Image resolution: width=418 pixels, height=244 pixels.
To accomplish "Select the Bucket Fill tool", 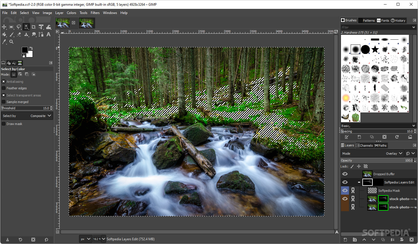I will pos(4,34).
